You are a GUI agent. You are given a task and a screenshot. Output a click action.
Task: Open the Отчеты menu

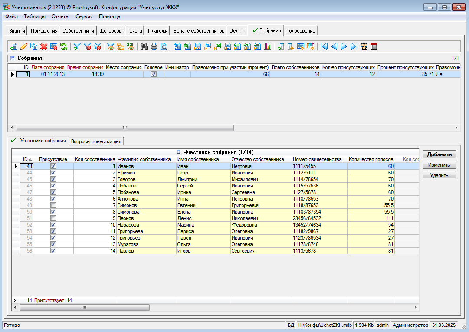(60, 16)
